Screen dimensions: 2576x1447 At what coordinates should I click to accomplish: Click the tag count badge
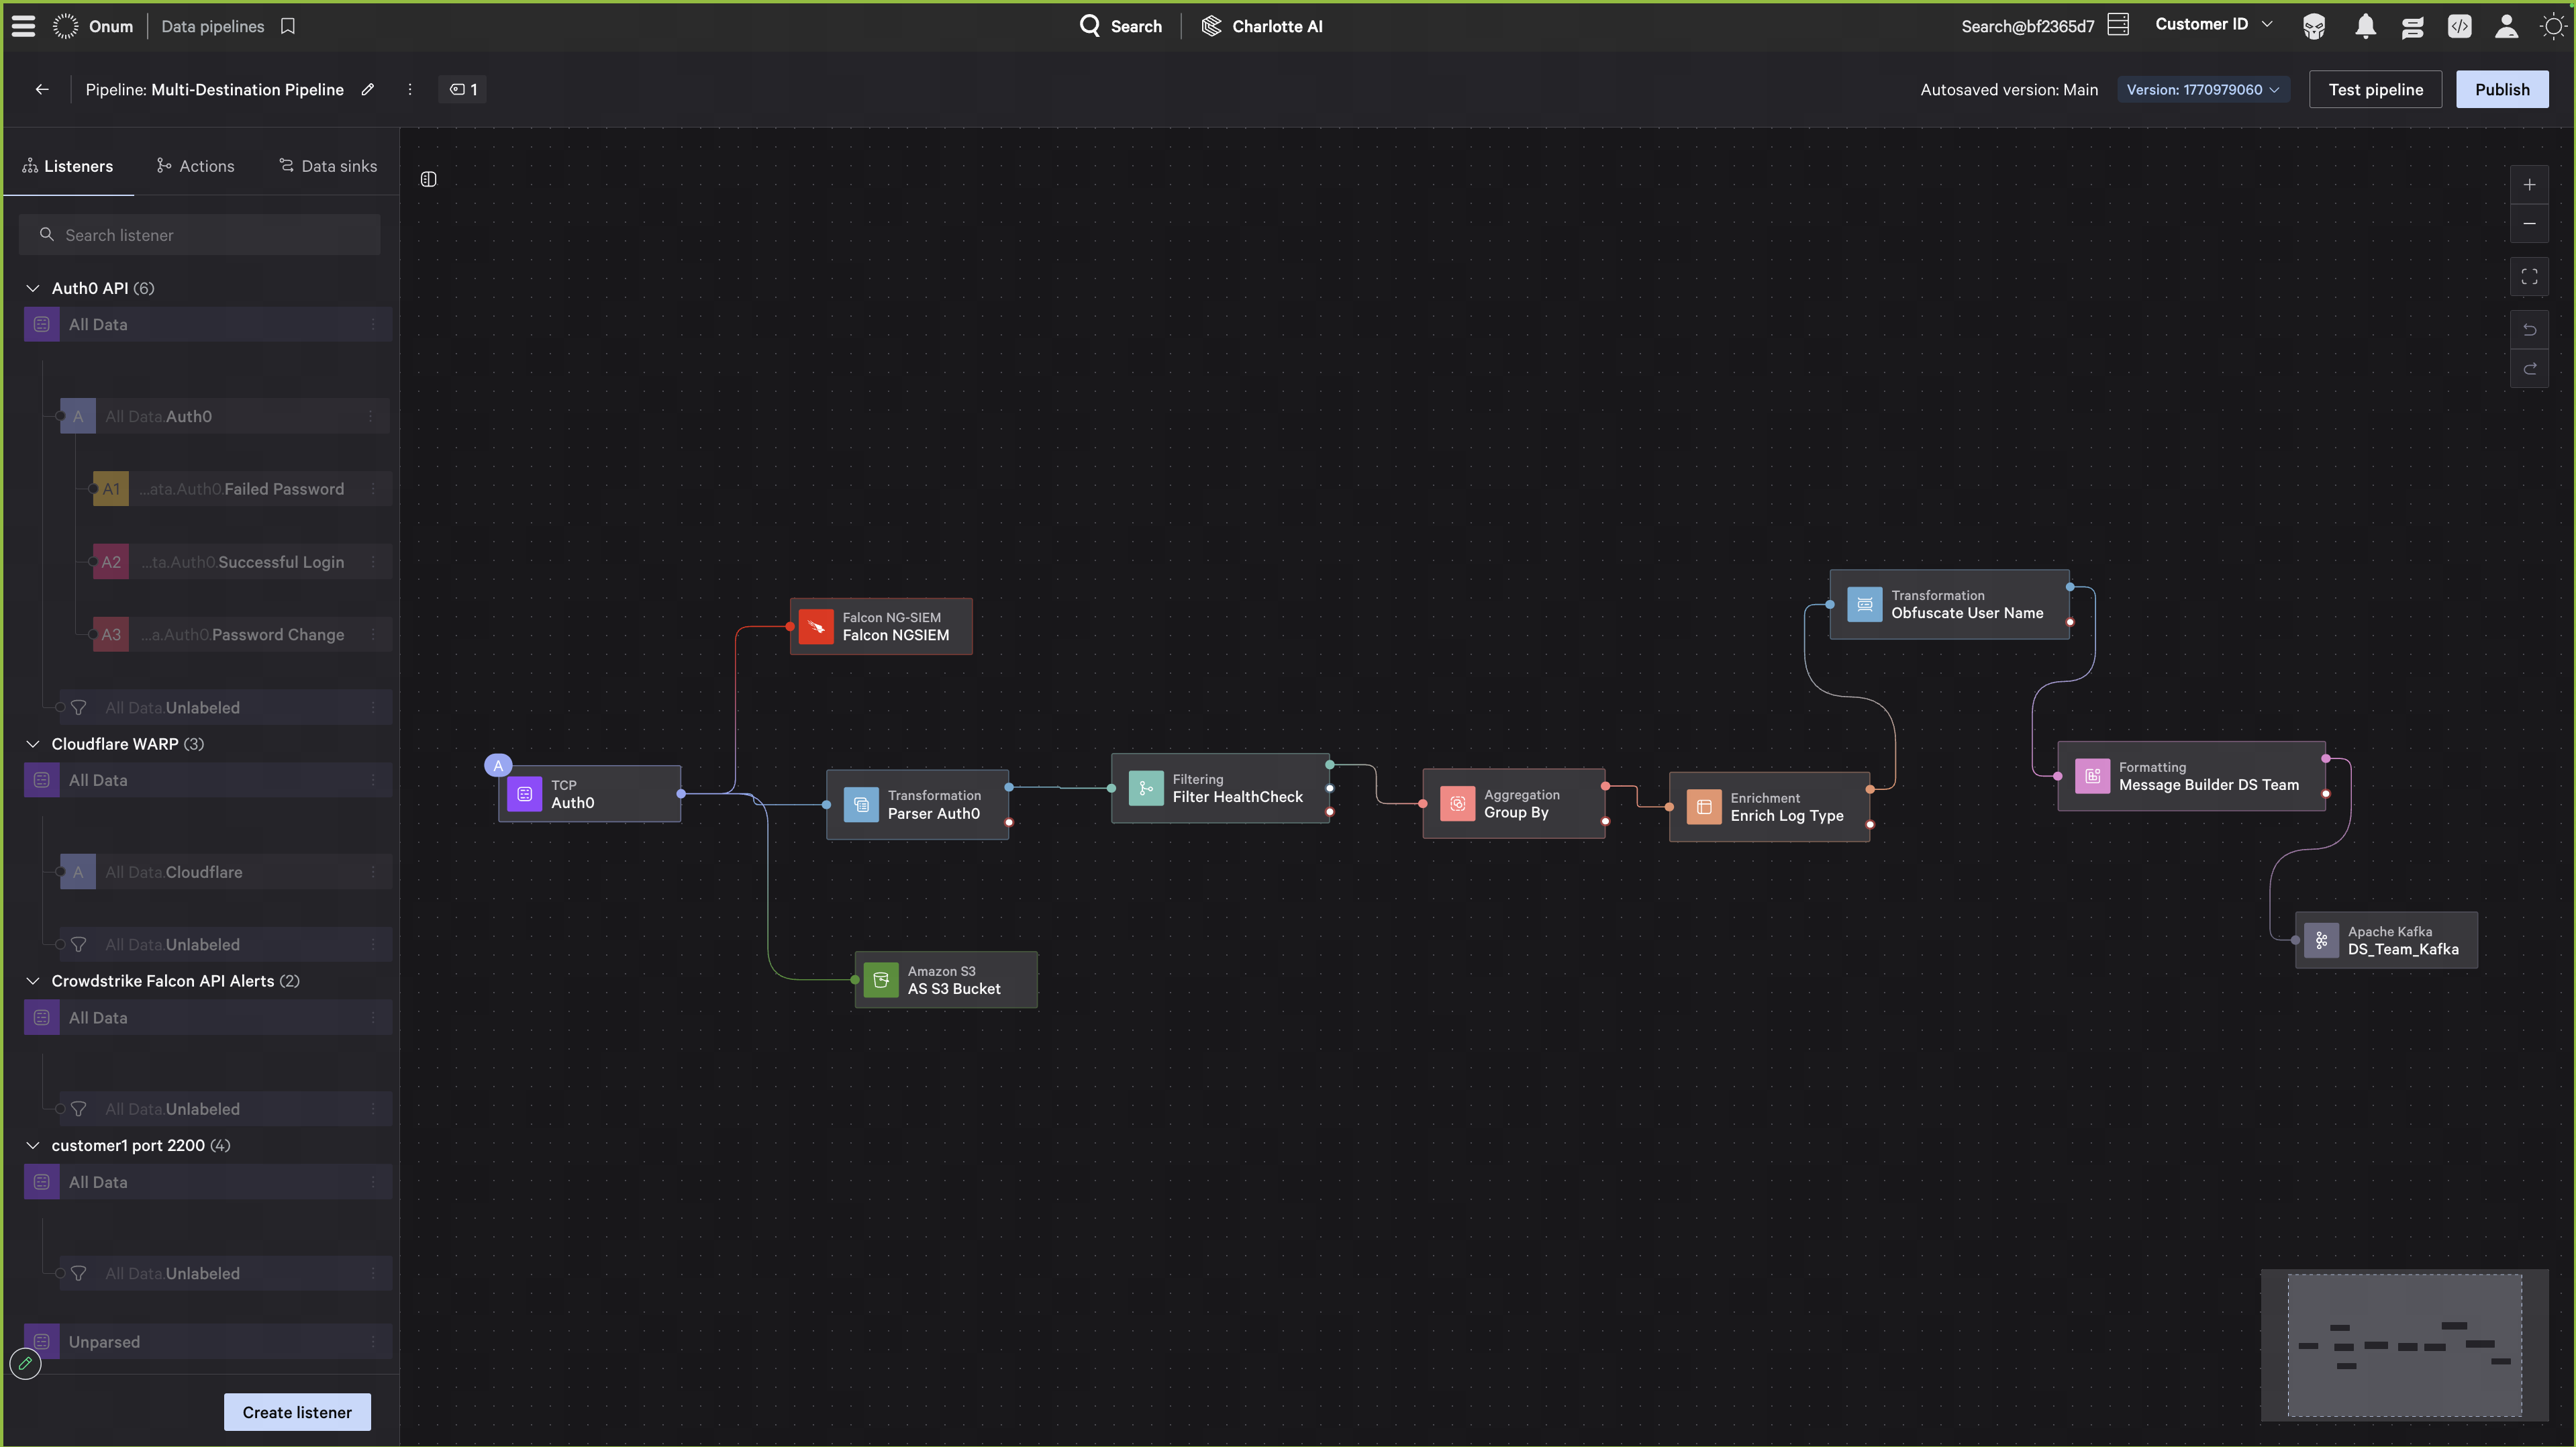click(463, 89)
